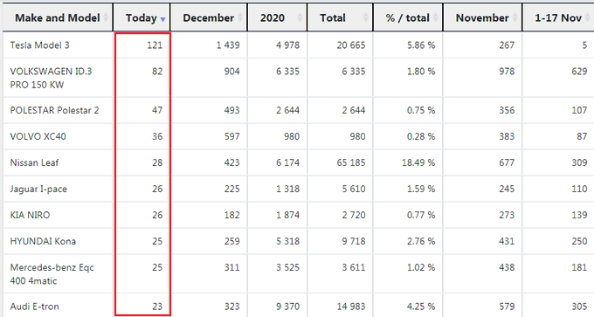Click Audi E-tron total value 14 983

(x=351, y=306)
